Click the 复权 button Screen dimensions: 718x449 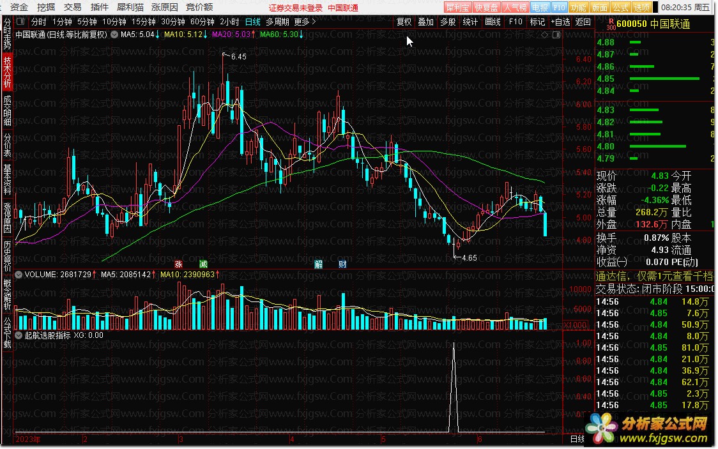404,22
